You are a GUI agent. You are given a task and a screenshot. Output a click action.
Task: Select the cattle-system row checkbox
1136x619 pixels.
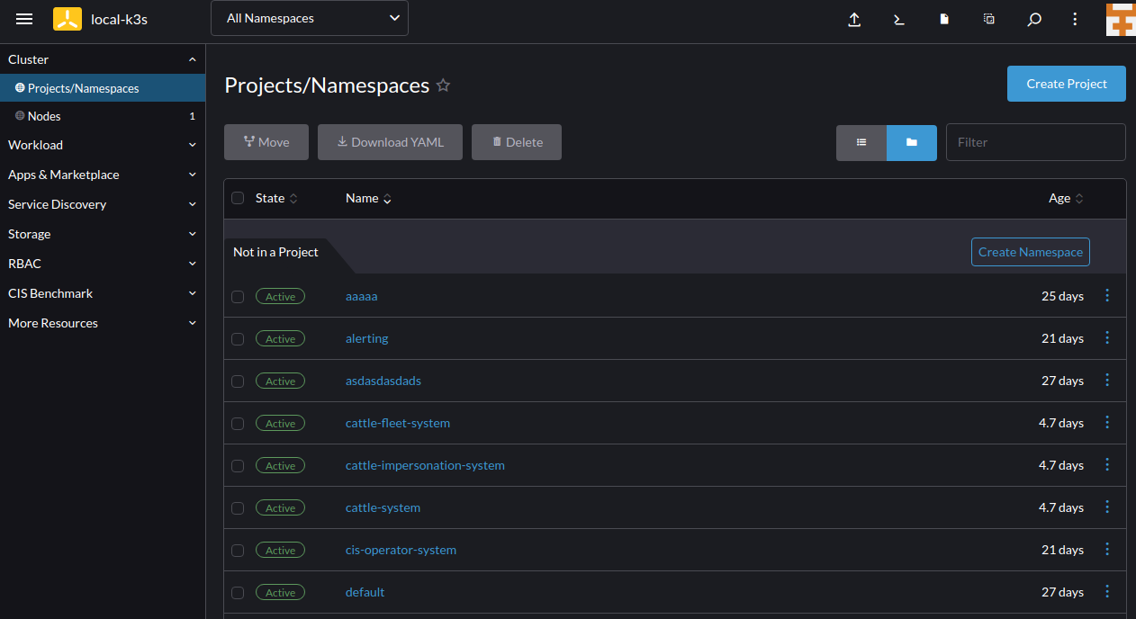[238, 507]
